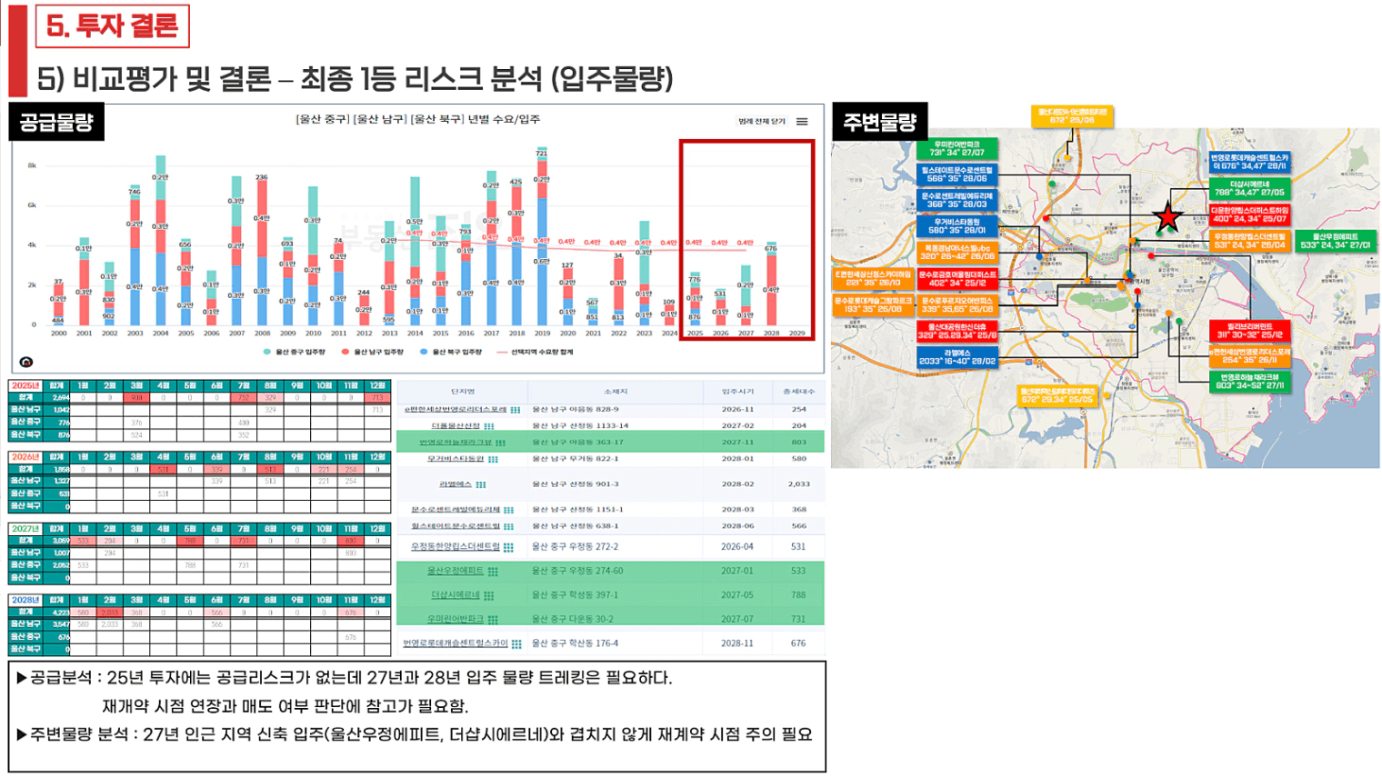Open the 라엘에스 complex link
This screenshot has height=777, width=1382.
click(455, 484)
